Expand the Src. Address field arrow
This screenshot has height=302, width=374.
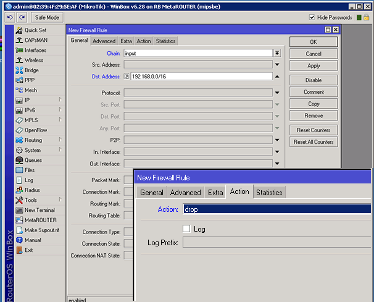277,64
